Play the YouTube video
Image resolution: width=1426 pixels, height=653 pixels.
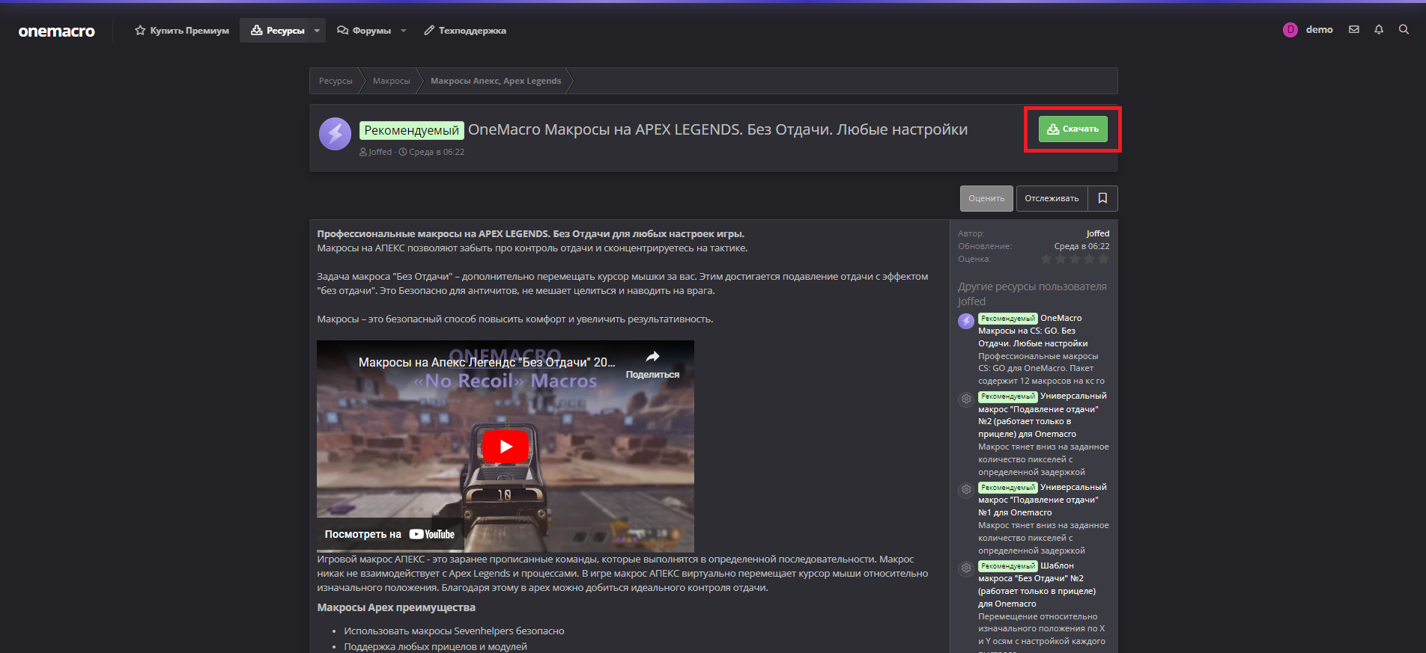(x=506, y=447)
